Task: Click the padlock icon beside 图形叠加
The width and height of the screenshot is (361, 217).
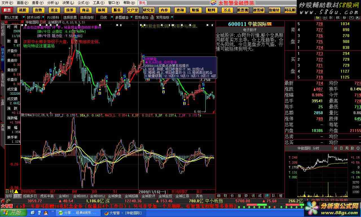Action: [151, 18]
